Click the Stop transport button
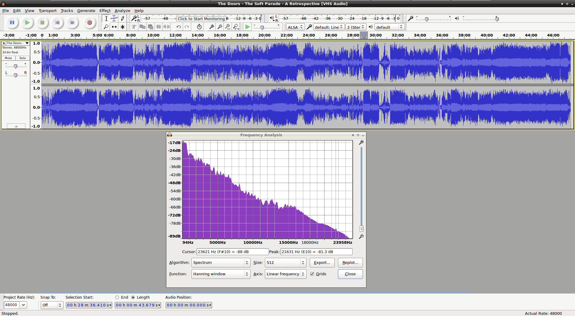The image size is (575, 316). coord(42,22)
